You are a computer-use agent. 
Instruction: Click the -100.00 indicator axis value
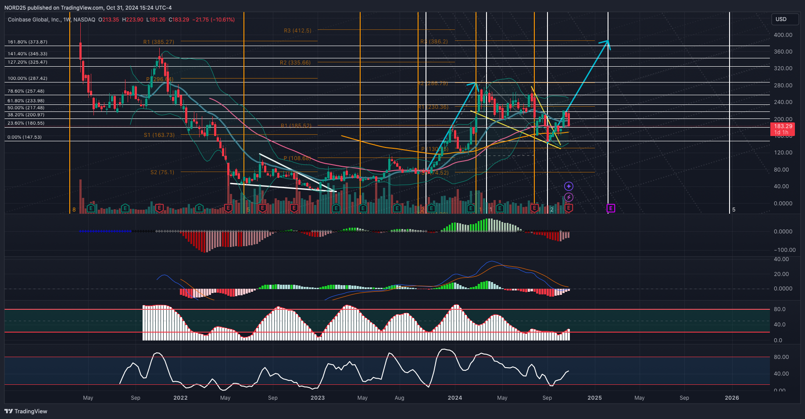(784, 250)
